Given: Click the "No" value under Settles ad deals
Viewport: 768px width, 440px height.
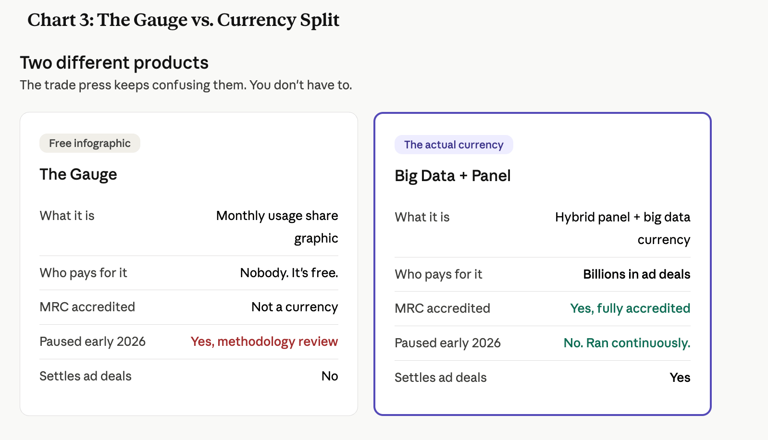Looking at the screenshot, I should pyautogui.click(x=330, y=376).
